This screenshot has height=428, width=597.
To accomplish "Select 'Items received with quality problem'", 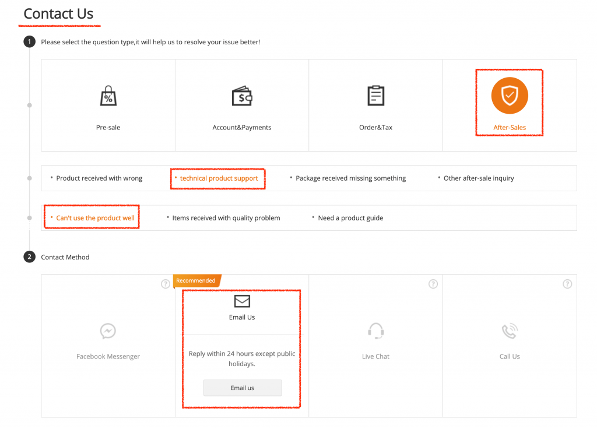I will 226,218.
